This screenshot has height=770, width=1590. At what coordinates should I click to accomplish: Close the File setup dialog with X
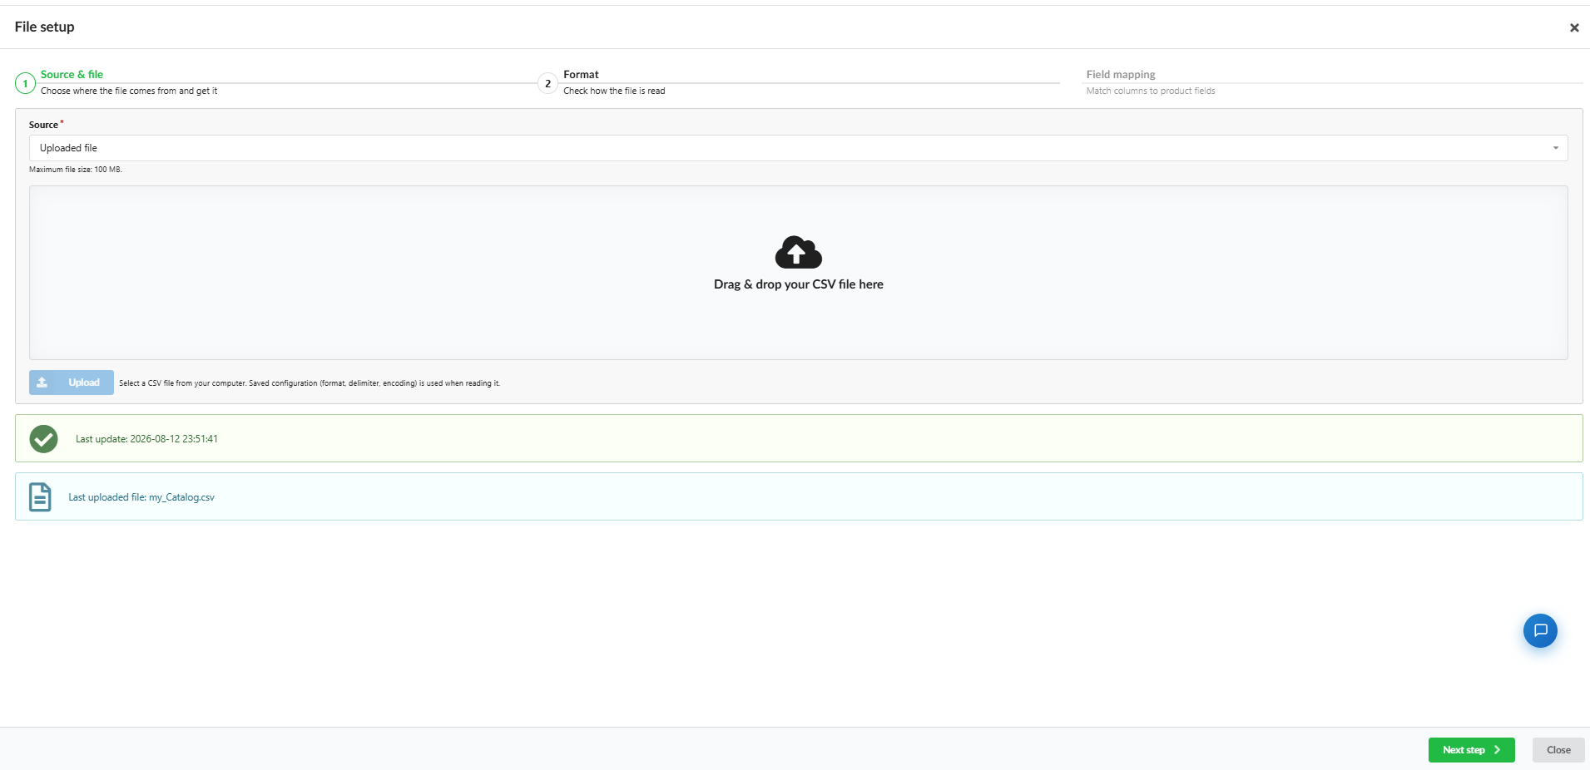click(1574, 27)
